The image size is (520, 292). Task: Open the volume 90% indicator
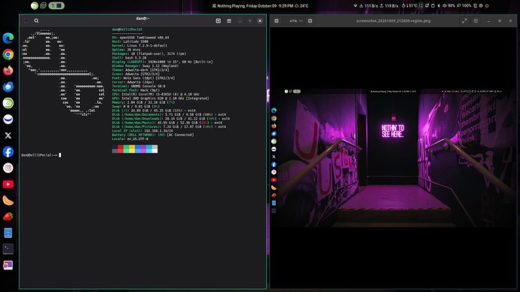pyautogui.click(x=448, y=5)
